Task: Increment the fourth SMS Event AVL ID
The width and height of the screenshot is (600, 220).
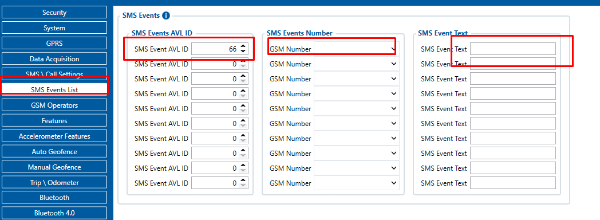Action: 243,92
